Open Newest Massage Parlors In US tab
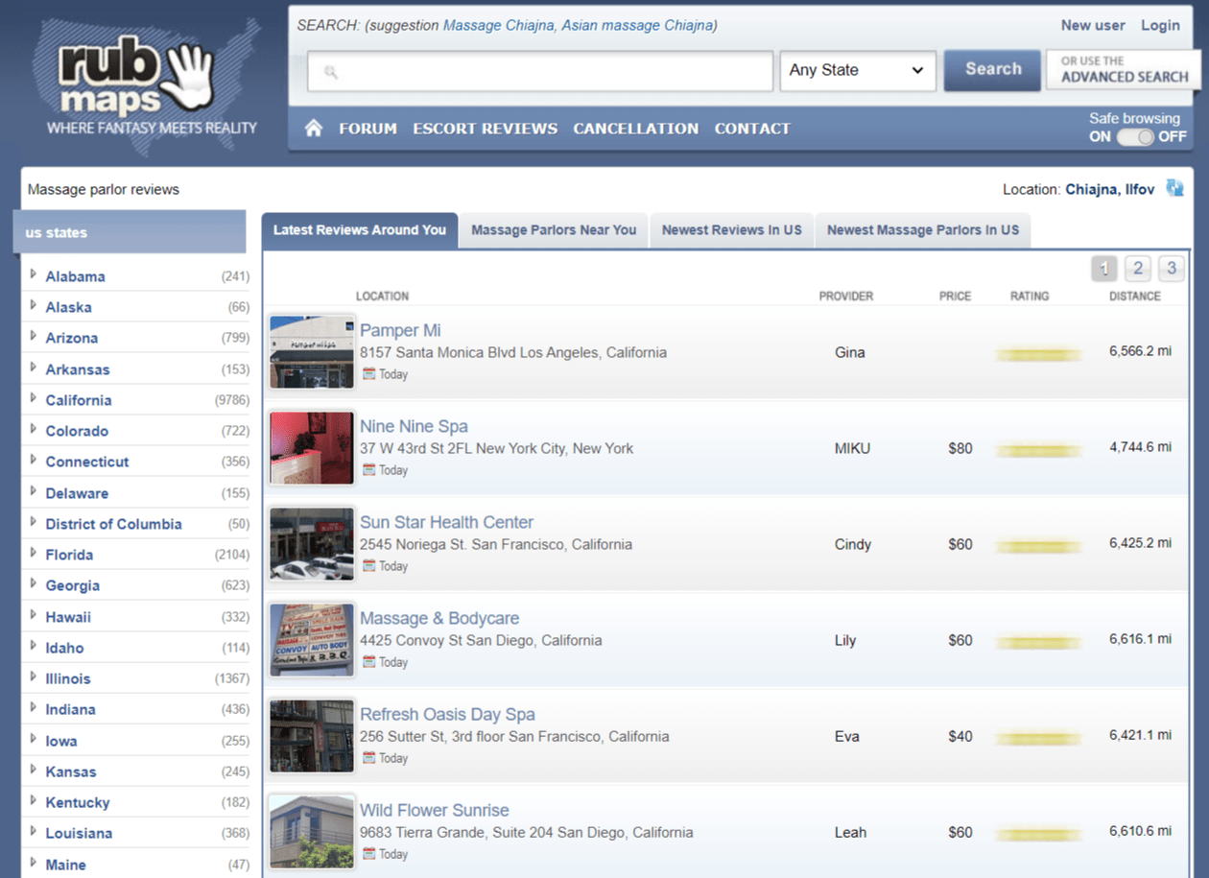The width and height of the screenshot is (1209, 878). click(923, 230)
